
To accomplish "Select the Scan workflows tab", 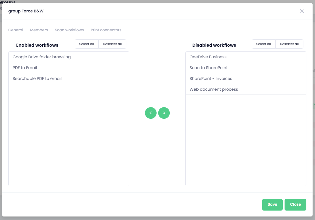I will (x=69, y=30).
